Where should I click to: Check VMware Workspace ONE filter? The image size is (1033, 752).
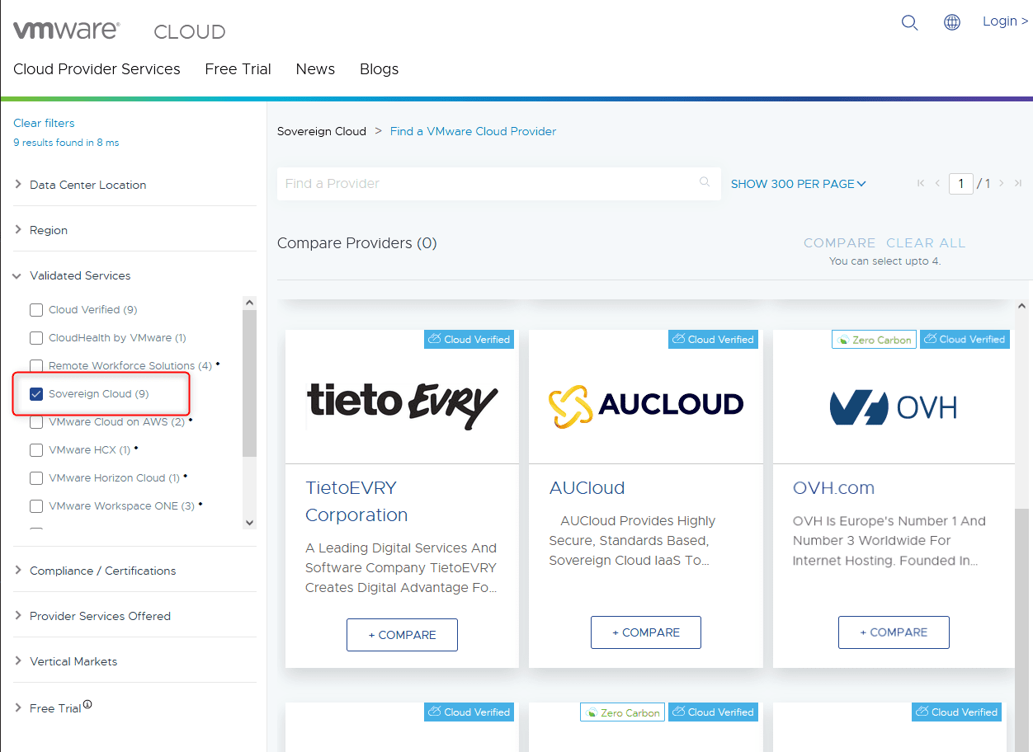pyautogui.click(x=36, y=506)
